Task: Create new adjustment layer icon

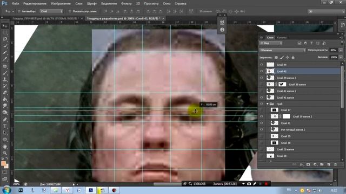Action: click(x=315, y=164)
